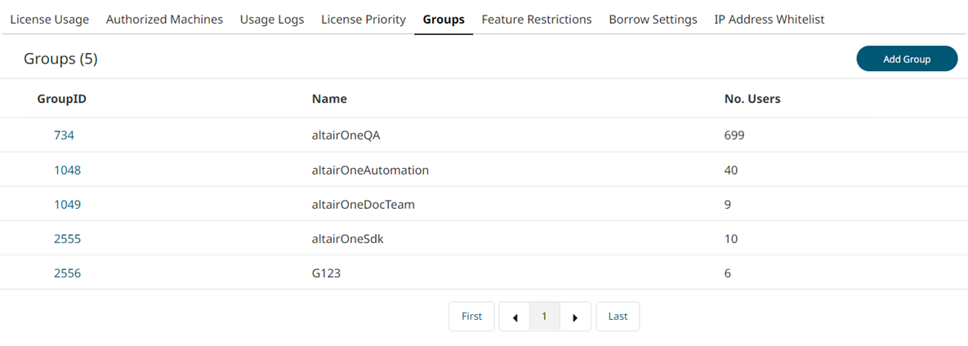Jump to the Last page
Image resolution: width=968 pixels, height=346 pixels.
click(x=618, y=317)
